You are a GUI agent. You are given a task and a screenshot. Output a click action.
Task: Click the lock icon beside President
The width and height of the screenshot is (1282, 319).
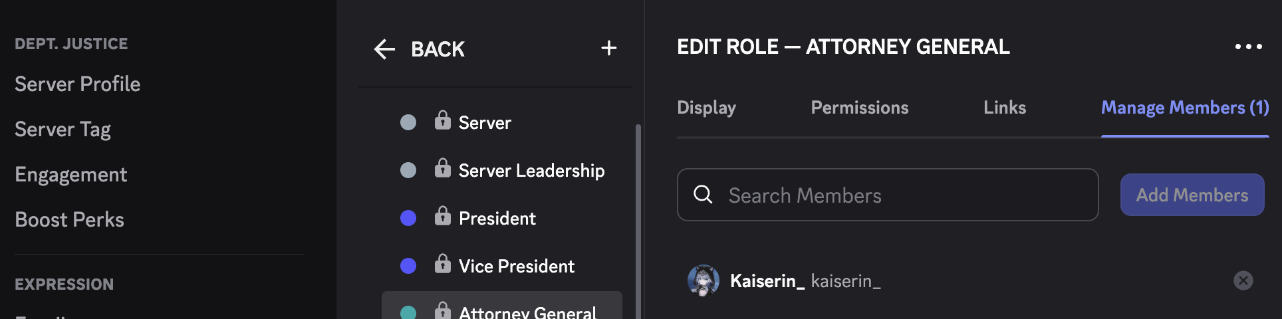tap(442, 217)
